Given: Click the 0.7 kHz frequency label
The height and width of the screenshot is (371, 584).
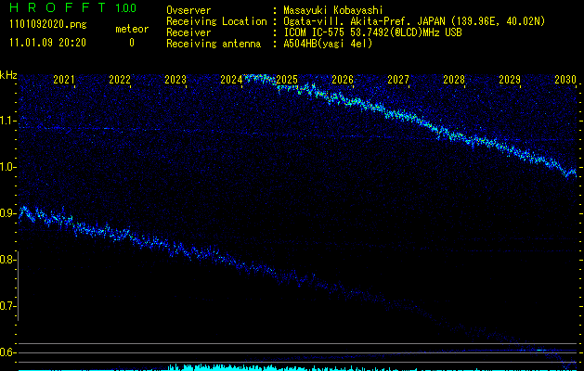Looking at the screenshot, I should point(7,306).
